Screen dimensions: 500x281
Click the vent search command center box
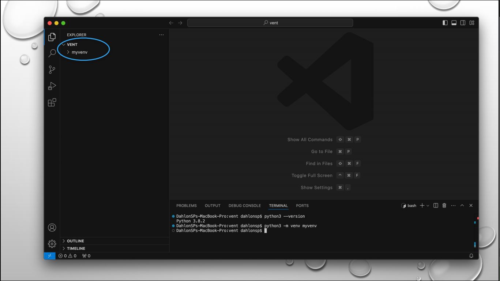pos(270,23)
